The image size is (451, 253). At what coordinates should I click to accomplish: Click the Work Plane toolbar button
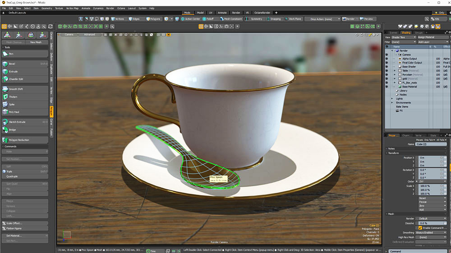[x=293, y=19]
